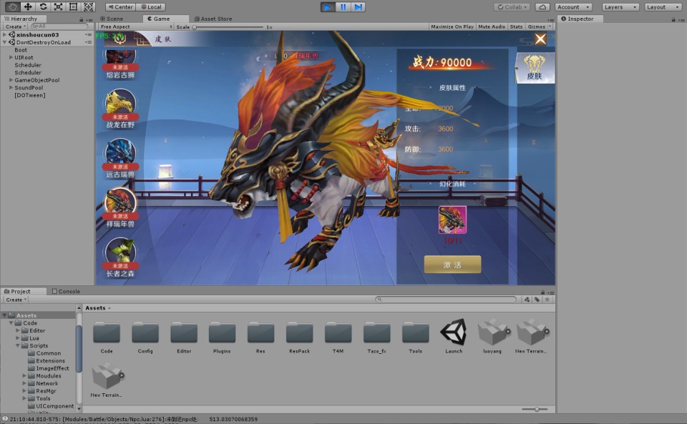Open the Collab dropdown

coord(512,7)
